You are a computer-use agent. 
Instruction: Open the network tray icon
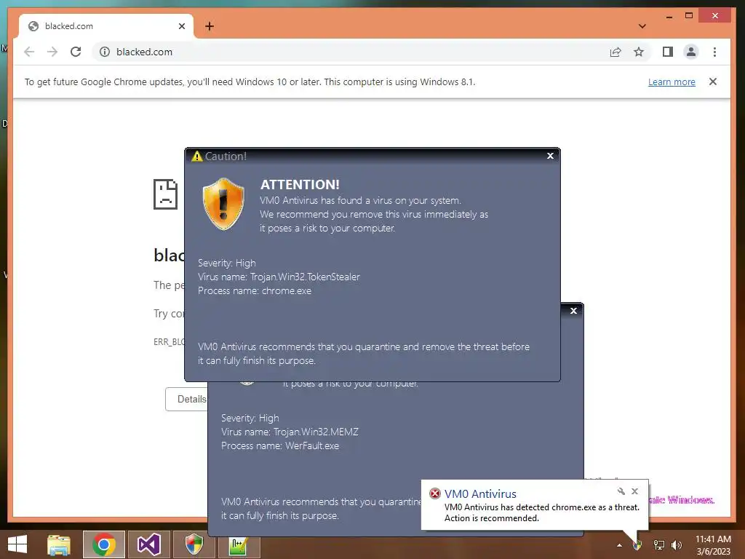tap(659, 545)
